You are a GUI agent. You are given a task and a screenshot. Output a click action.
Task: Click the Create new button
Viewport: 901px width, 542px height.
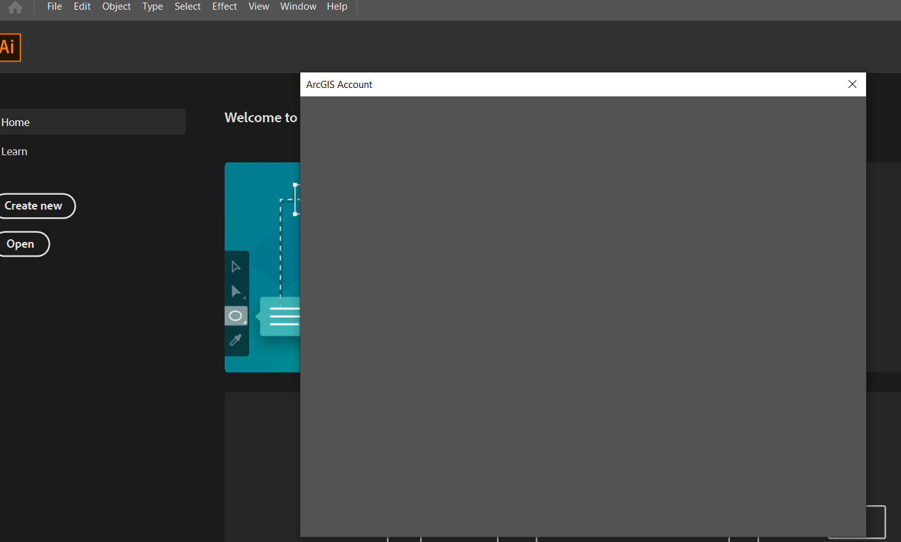[x=36, y=206]
